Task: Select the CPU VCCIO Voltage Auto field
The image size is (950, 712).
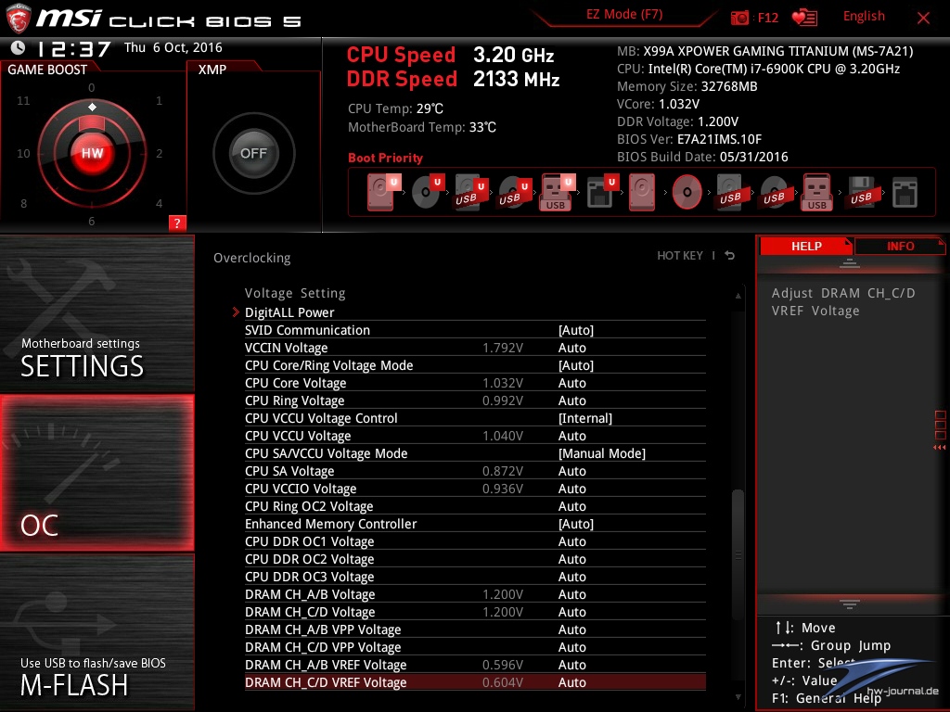Action: coord(571,488)
